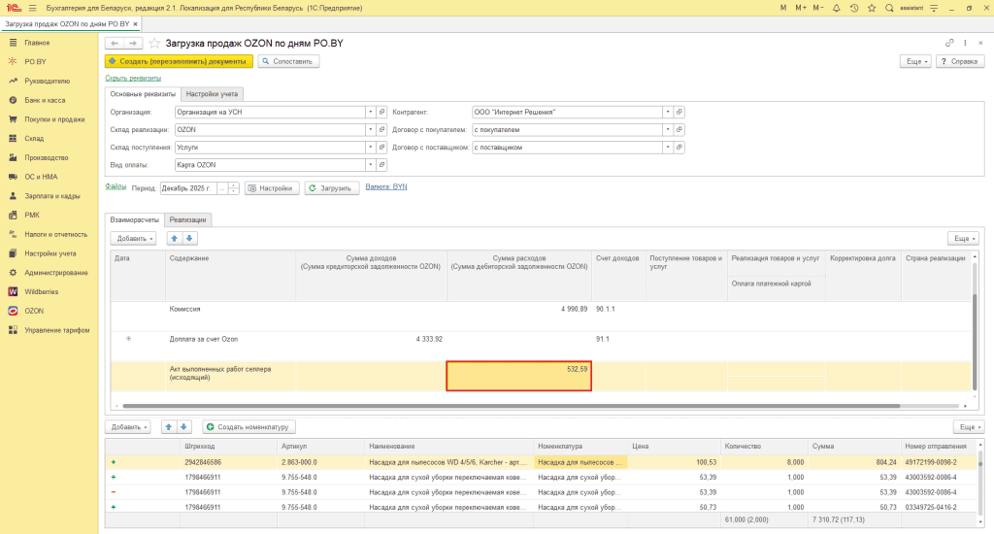Click horizontal scrollbar of Взаиморасчеты table

coord(511,406)
